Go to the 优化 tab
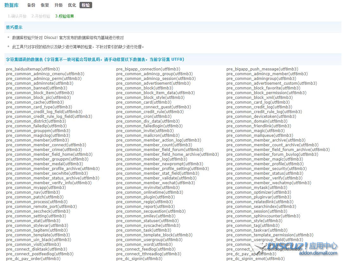The height and width of the screenshot is (261, 343). [x=72, y=5]
